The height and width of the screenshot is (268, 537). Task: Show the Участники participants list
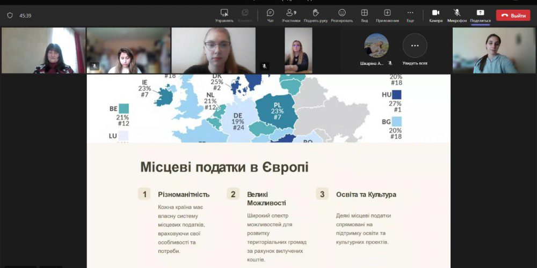pyautogui.click(x=291, y=13)
